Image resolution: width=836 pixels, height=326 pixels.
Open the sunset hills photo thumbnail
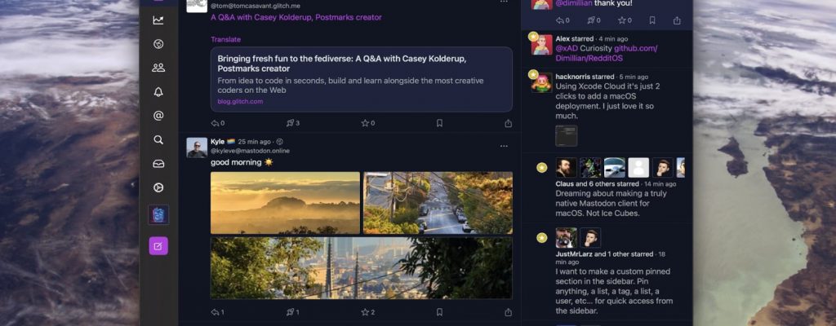point(285,202)
